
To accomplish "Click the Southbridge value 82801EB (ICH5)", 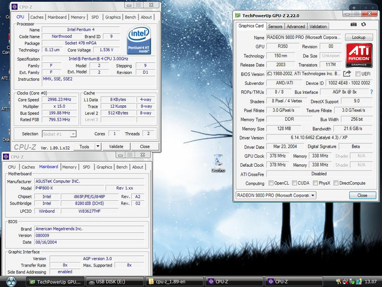I will 90,203.
